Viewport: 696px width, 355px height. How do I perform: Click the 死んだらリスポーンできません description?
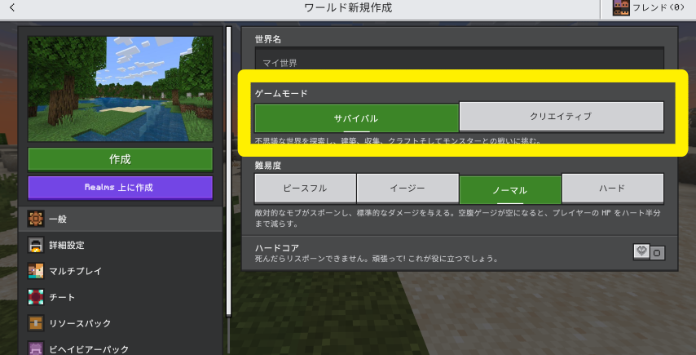377,258
